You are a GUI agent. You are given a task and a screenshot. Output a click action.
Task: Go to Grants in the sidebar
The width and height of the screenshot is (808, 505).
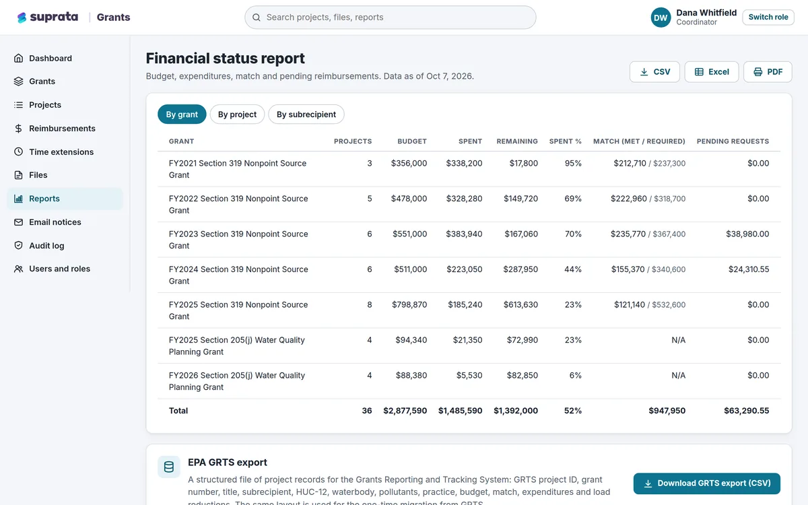click(65, 81)
